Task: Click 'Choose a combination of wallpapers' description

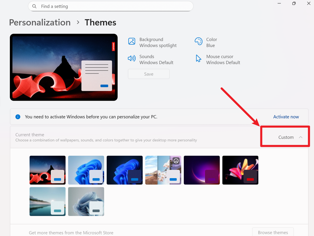Action: pos(106,140)
